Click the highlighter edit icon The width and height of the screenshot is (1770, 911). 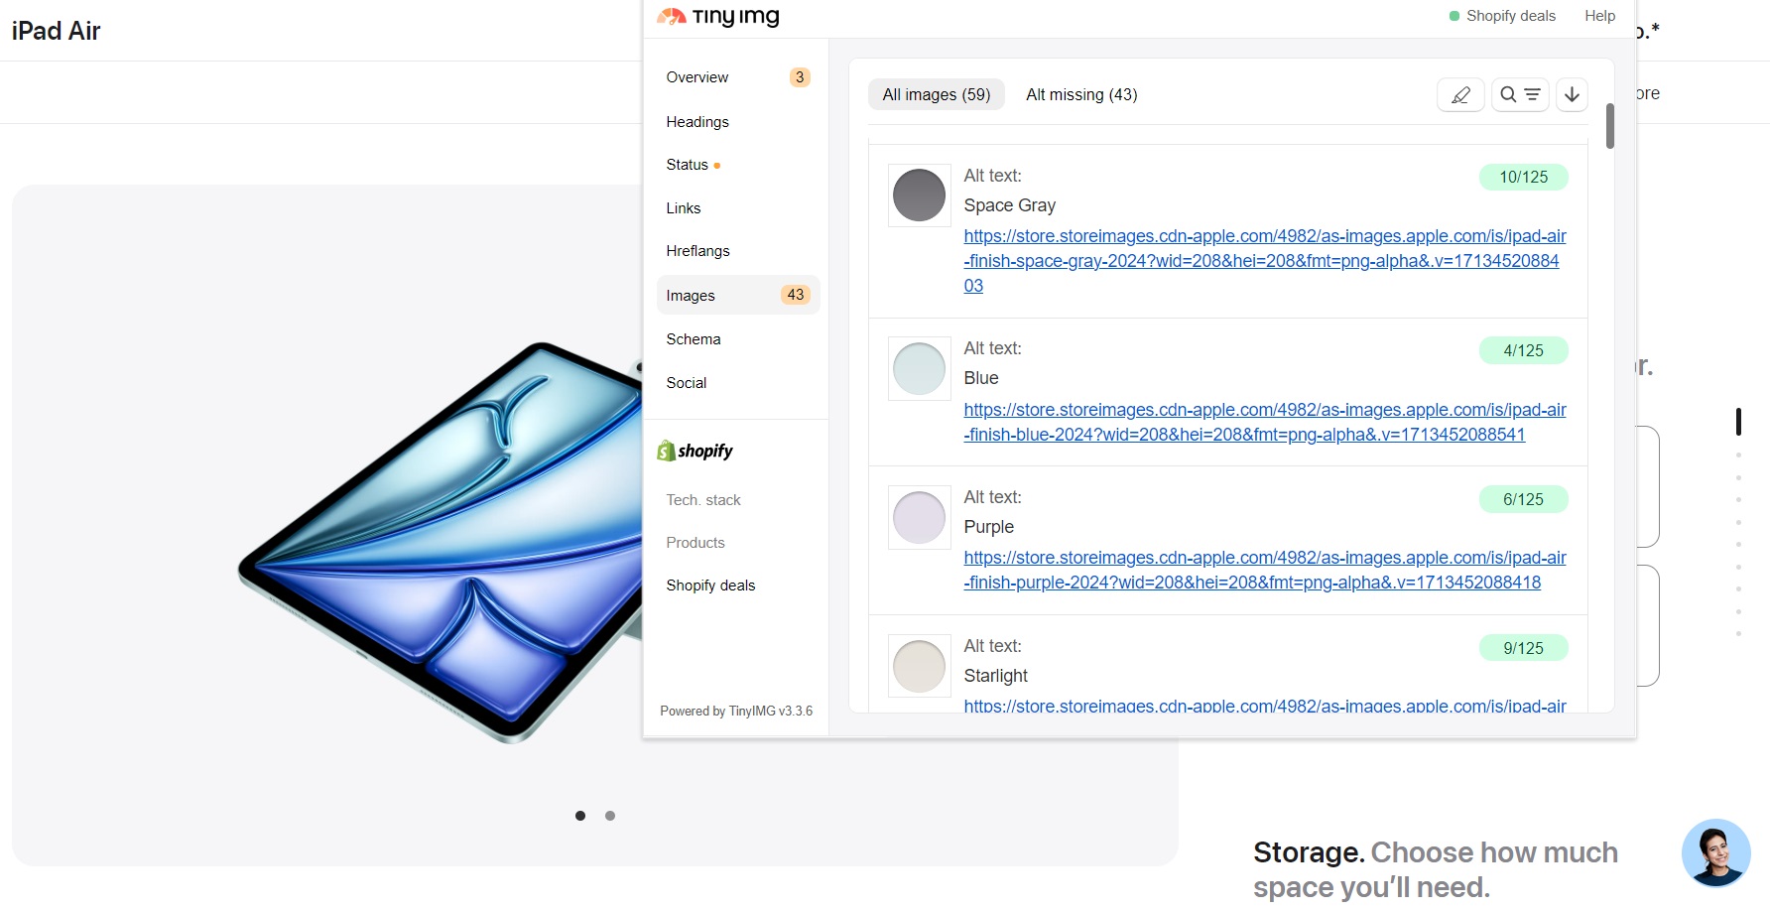[x=1460, y=95]
